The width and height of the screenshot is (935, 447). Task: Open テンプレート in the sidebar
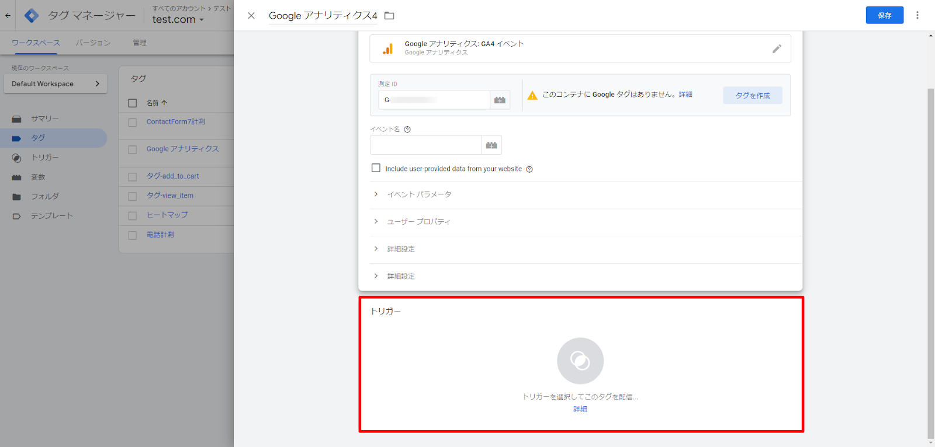coord(53,216)
